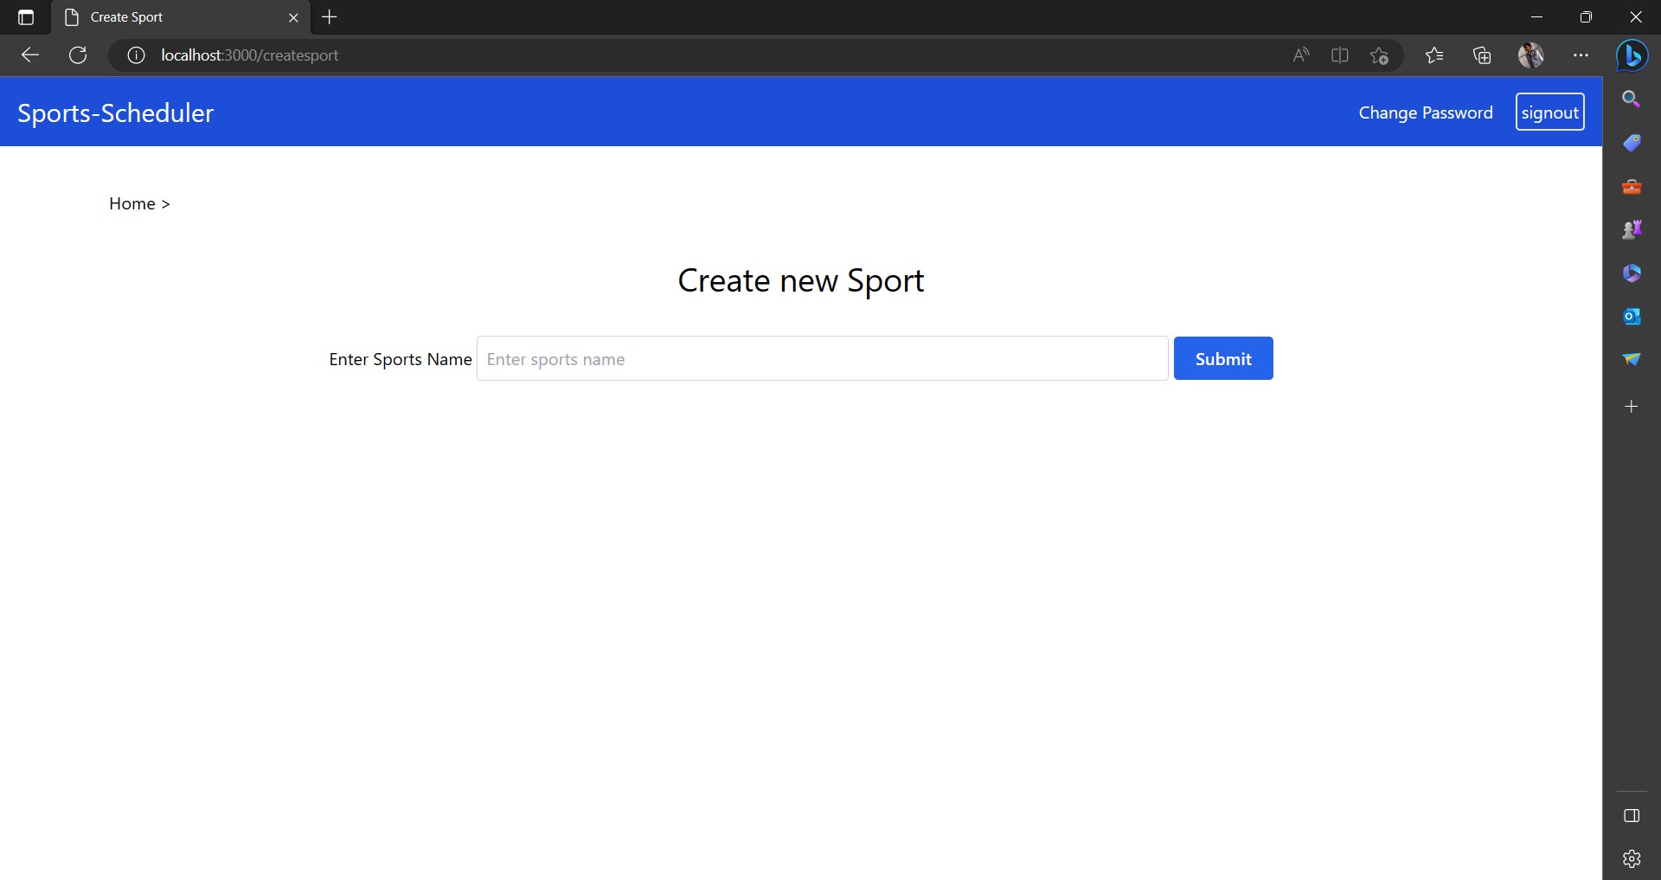Open the Tools sidebar panel
The height and width of the screenshot is (880, 1661).
coord(1632,186)
